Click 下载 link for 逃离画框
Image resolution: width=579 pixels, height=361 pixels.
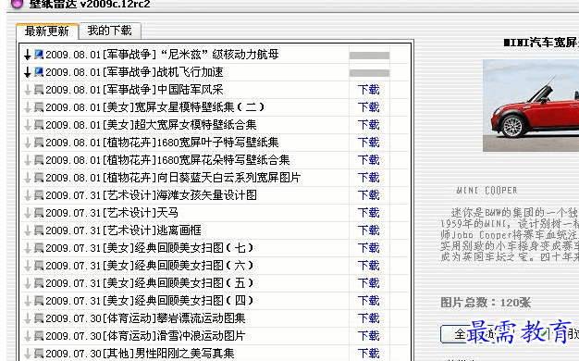[368, 230]
